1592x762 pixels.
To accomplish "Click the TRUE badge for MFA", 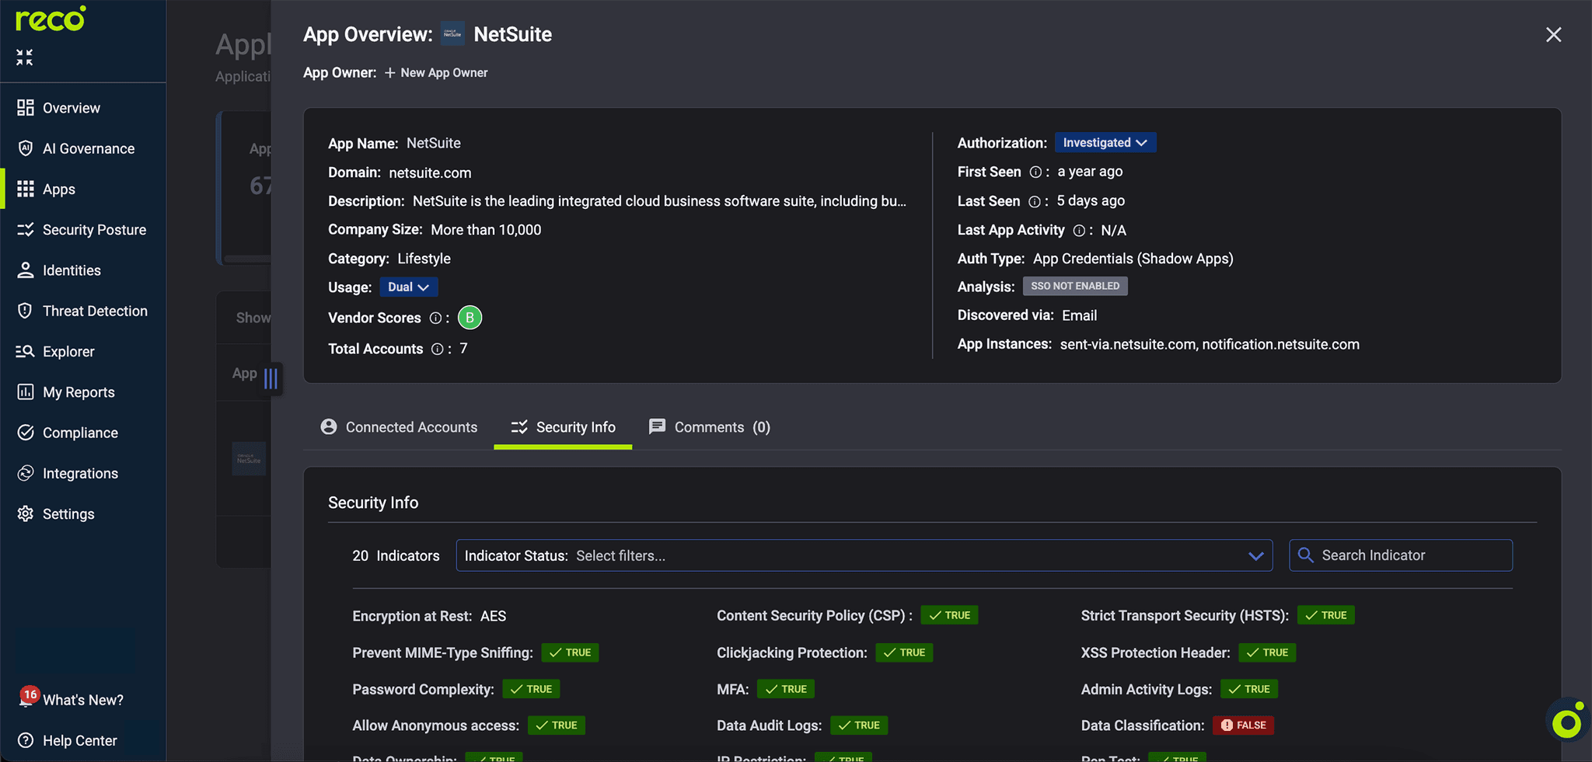I will pyautogui.click(x=786, y=689).
